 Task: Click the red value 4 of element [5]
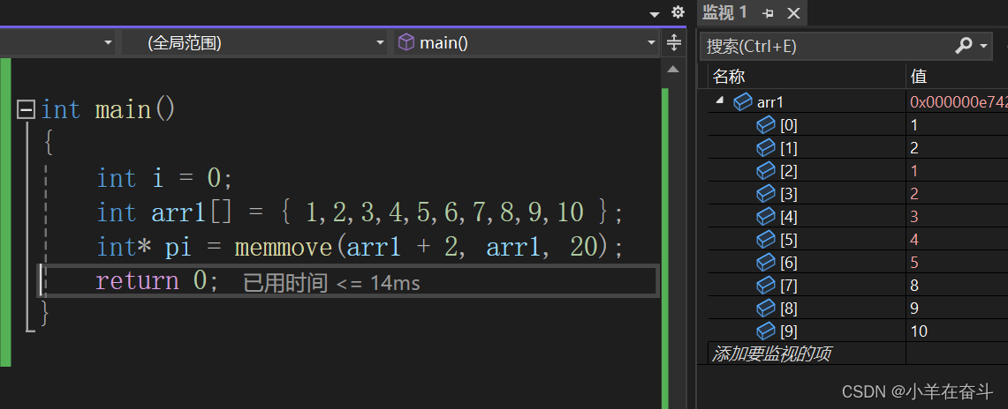pyautogui.click(x=914, y=240)
